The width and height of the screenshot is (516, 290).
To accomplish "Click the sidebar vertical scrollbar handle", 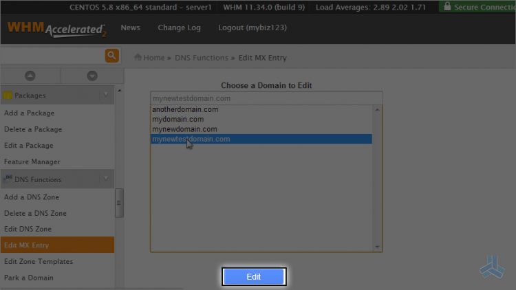I will pos(119,203).
